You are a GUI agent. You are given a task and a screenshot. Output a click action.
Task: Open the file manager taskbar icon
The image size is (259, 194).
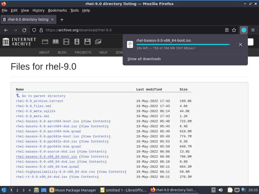point(36,190)
